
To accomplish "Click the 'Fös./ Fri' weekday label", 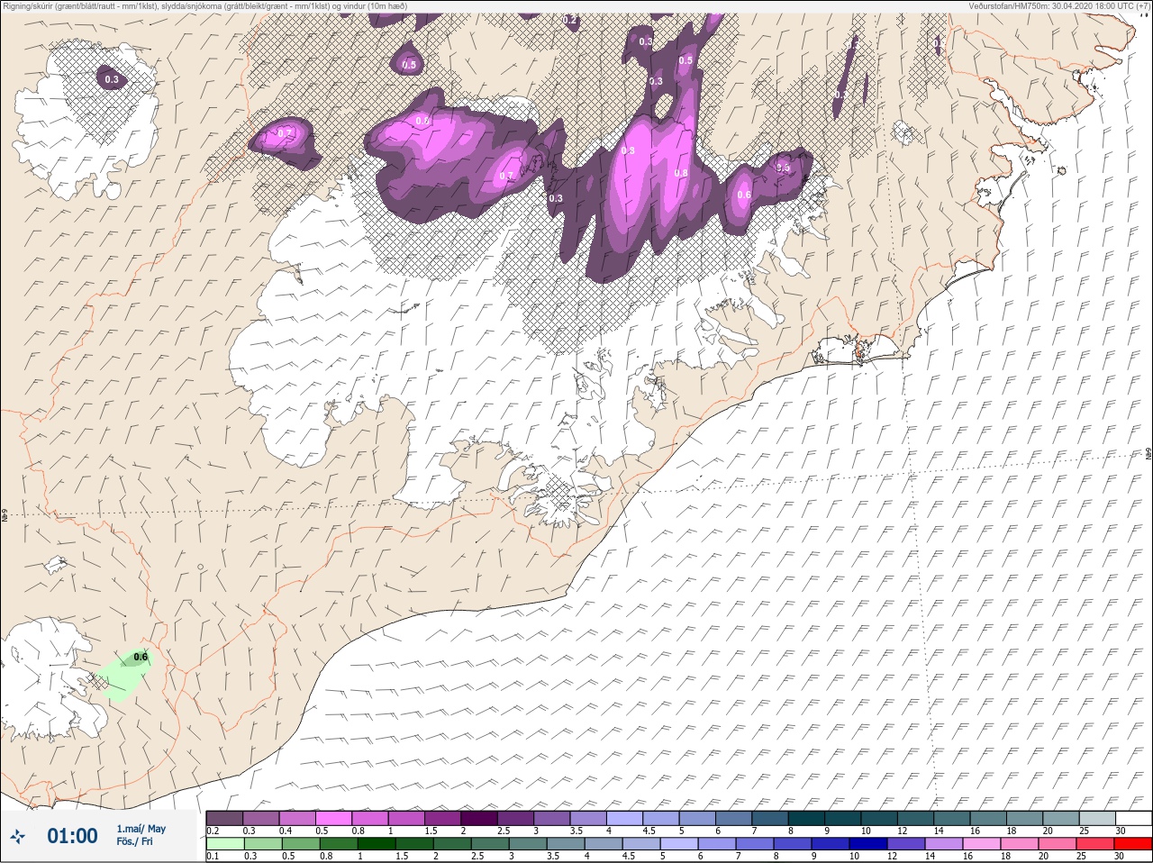I will [134, 841].
